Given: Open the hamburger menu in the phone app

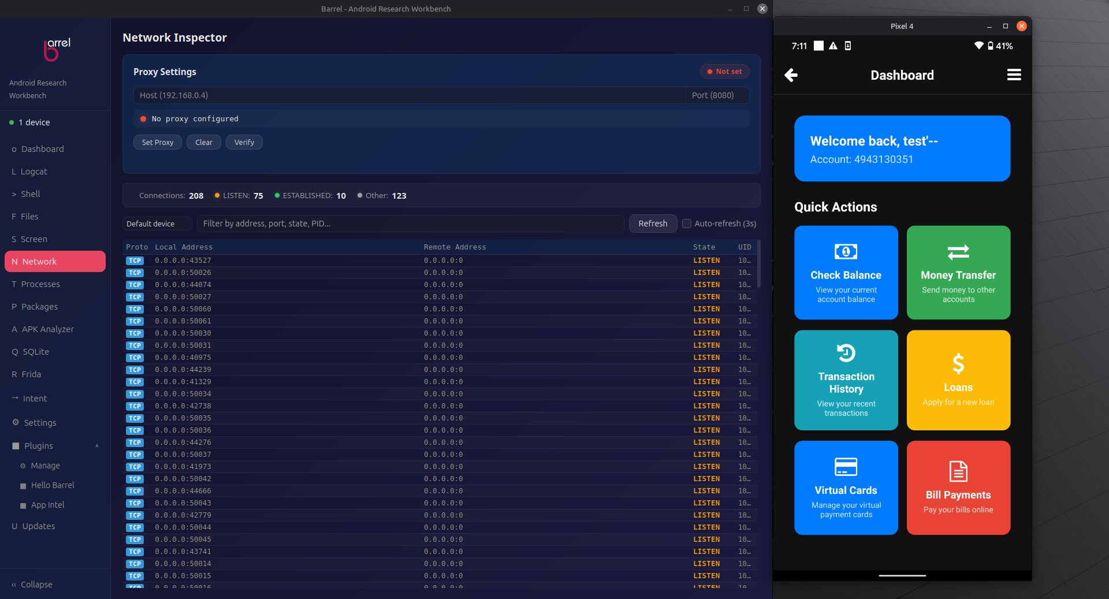Looking at the screenshot, I should click(1014, 75).
